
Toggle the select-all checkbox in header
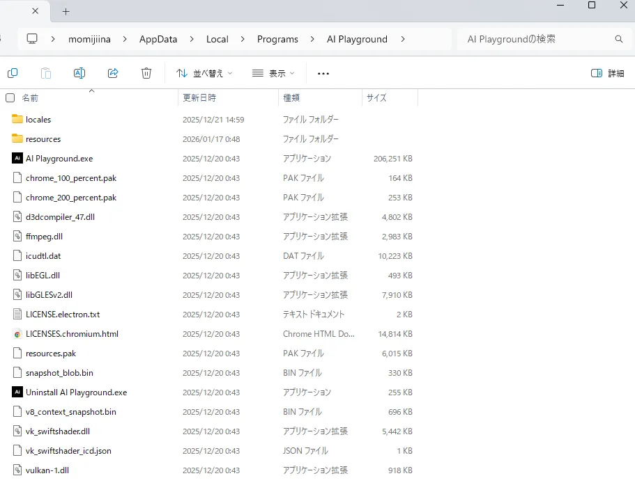tap(10, 98)
